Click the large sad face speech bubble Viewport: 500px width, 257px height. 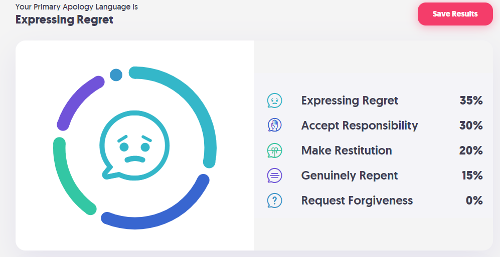click(x=134, y=145)
